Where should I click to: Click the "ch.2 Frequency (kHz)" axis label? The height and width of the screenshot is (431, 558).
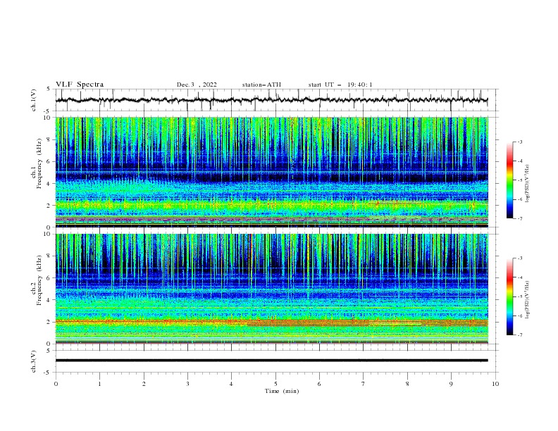point(37,280)
